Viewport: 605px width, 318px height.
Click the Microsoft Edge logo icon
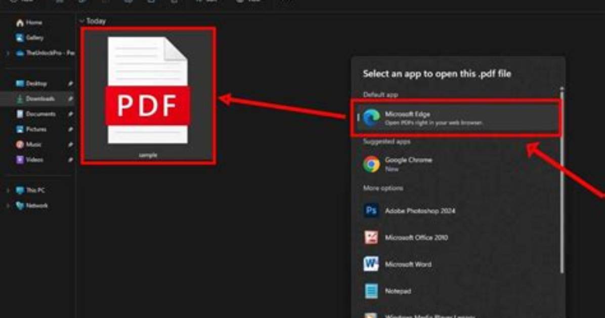tap(371, 117)
